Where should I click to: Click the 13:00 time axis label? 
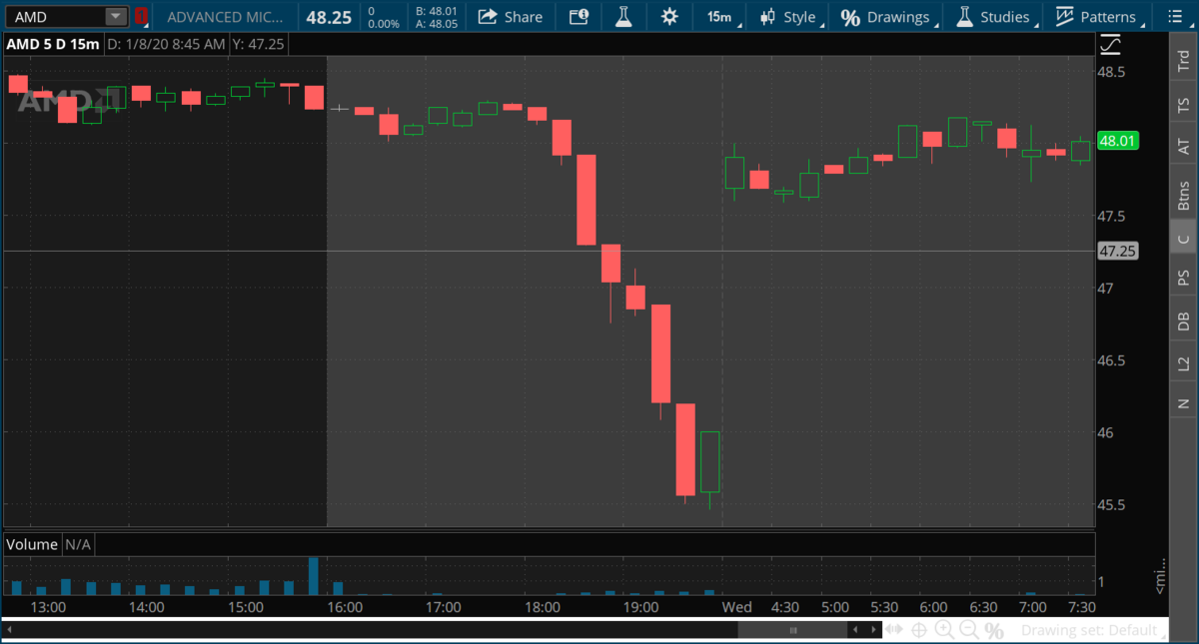coord(49,607)
